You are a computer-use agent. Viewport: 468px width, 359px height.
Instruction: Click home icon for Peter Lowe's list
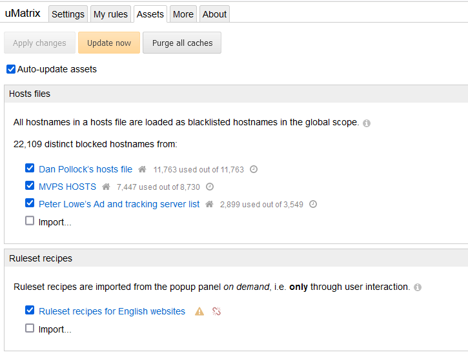click(x=209, y=205)
